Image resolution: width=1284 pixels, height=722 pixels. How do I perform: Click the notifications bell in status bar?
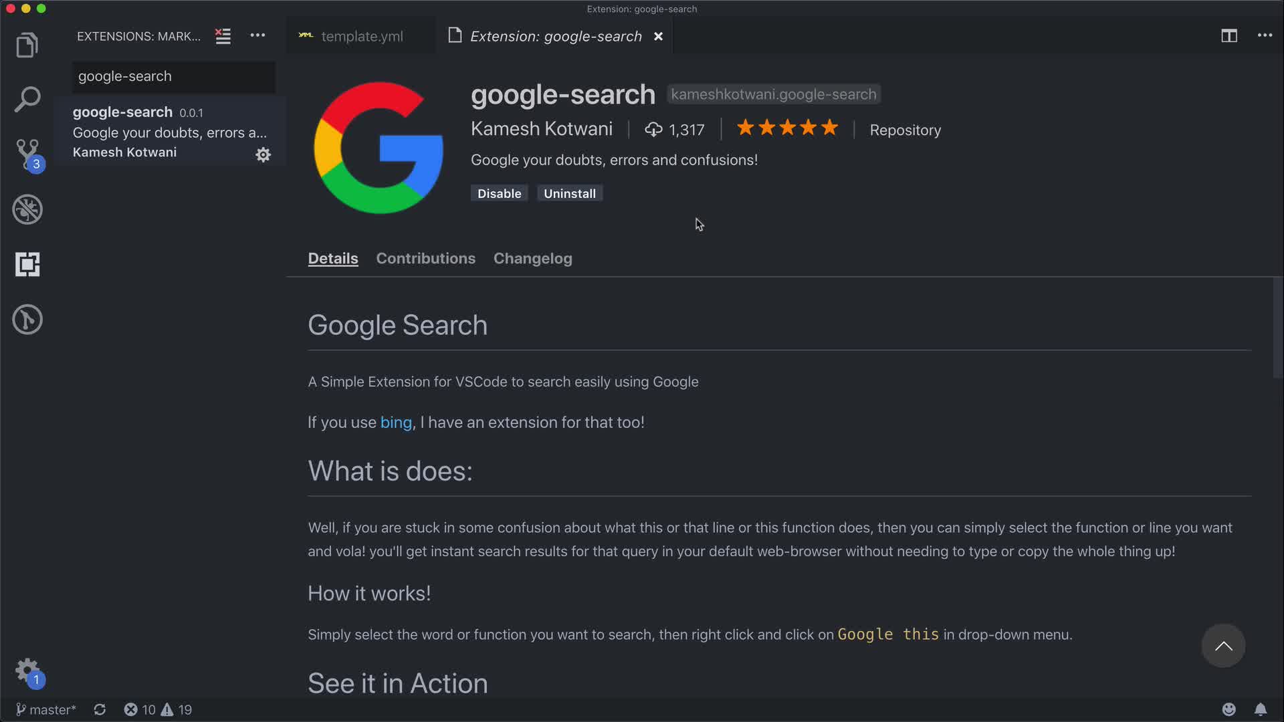coord(1260,709)
